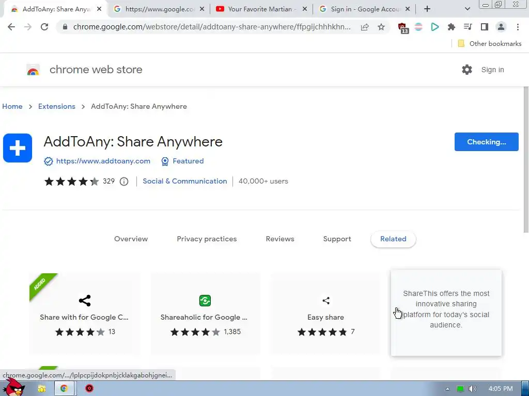Show hidden tray icons arrow
This screenshot has width=529, height=396.
[x=447, y=389]
